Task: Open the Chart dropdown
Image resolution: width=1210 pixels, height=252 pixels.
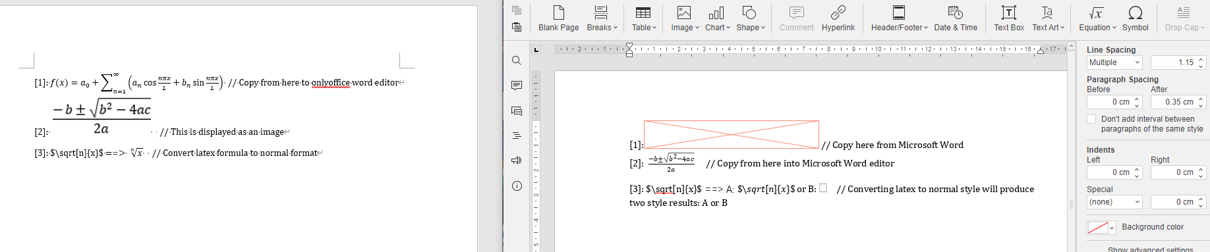Action: 717,18
